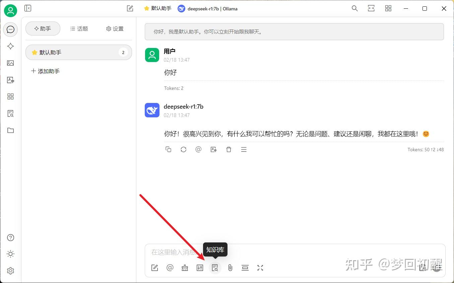
Task: Attach a file with the paperclip icon
Action: click(x=230, y=268)
